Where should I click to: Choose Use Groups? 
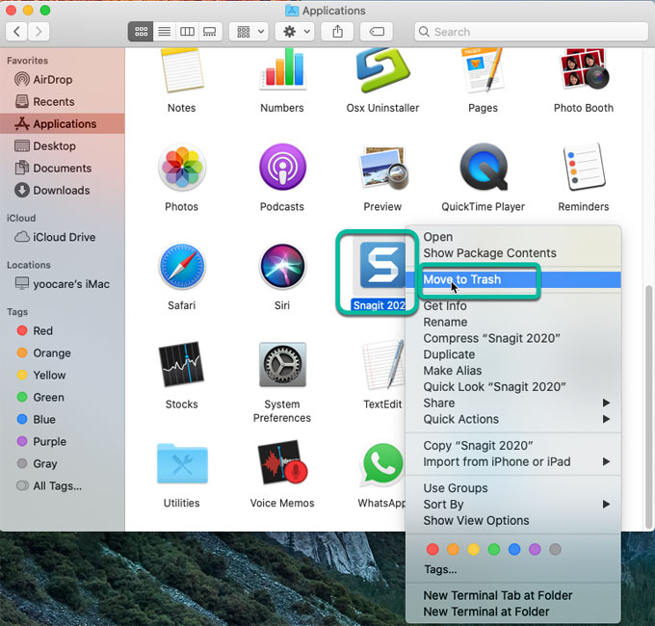[513, 488]
